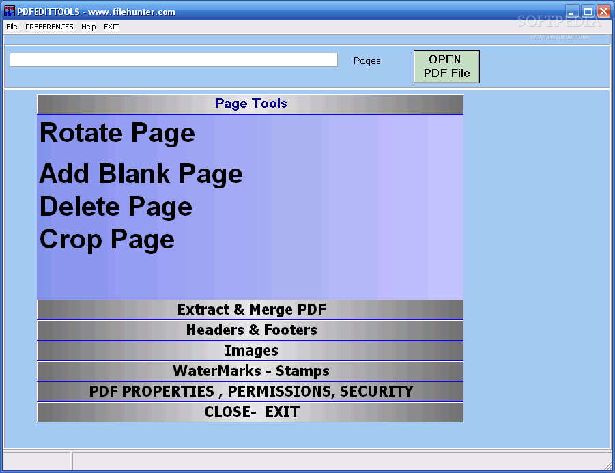Choose Rotate Page
Screen dimensions: 615x473
[117, 133]
